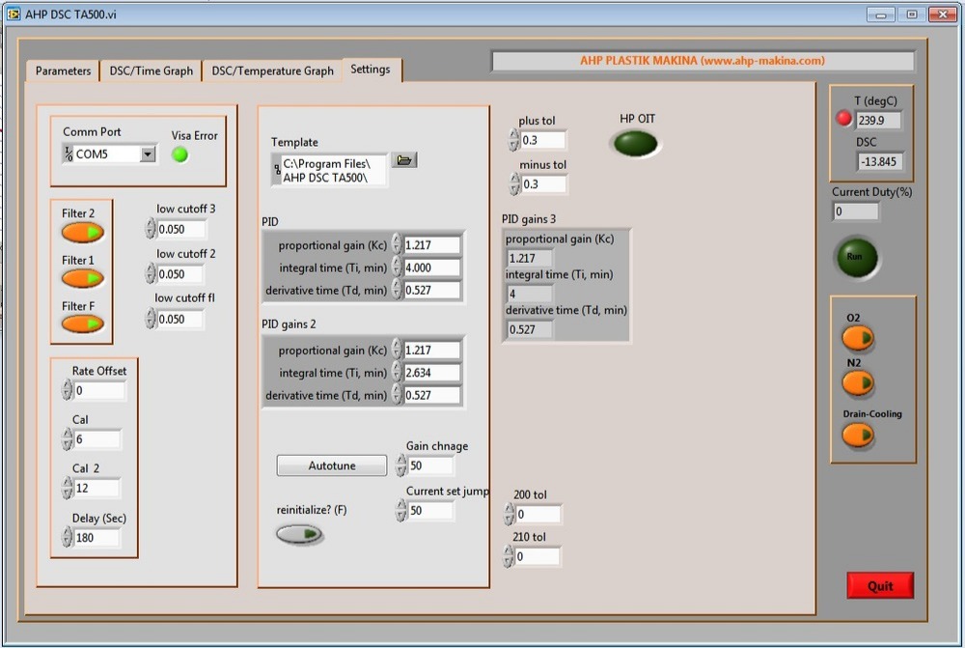
Task: Click the Template path input field
Action: pos(334,171)
